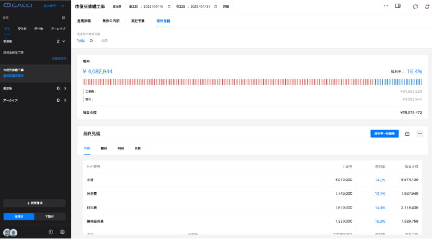Screen dimensions: 432x239
Task: Click the info icon in sidebar footer
Action: [51, 232]
